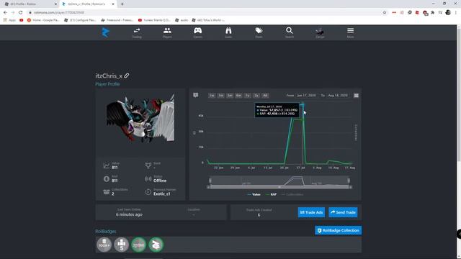Click the '6 minutes ago' last seen text
461x259 pixels.
(x=129, y=214)
